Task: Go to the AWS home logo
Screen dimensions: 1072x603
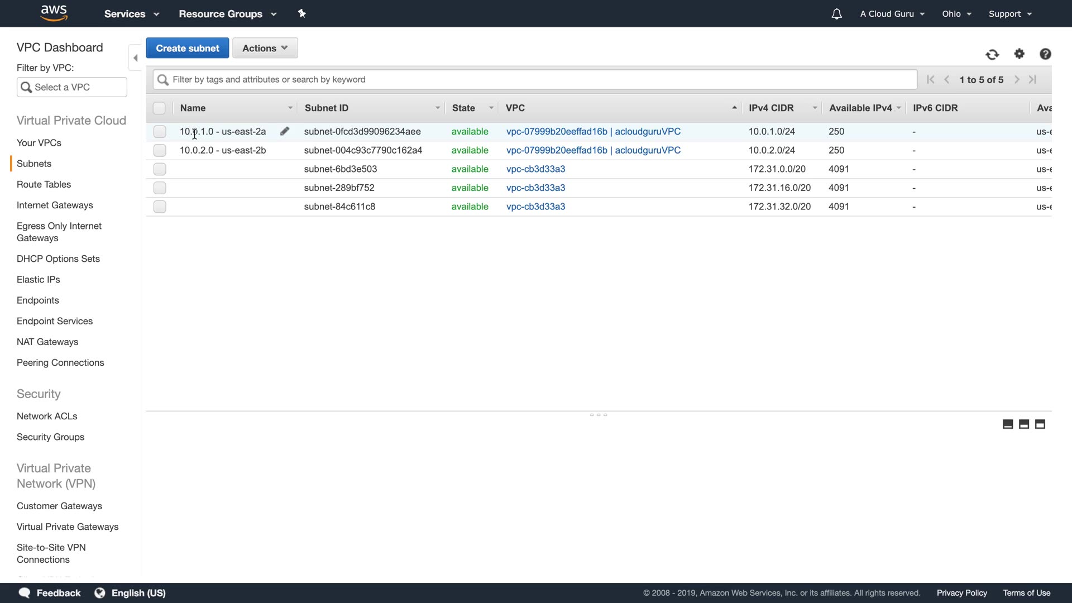Action: [54, 13]
